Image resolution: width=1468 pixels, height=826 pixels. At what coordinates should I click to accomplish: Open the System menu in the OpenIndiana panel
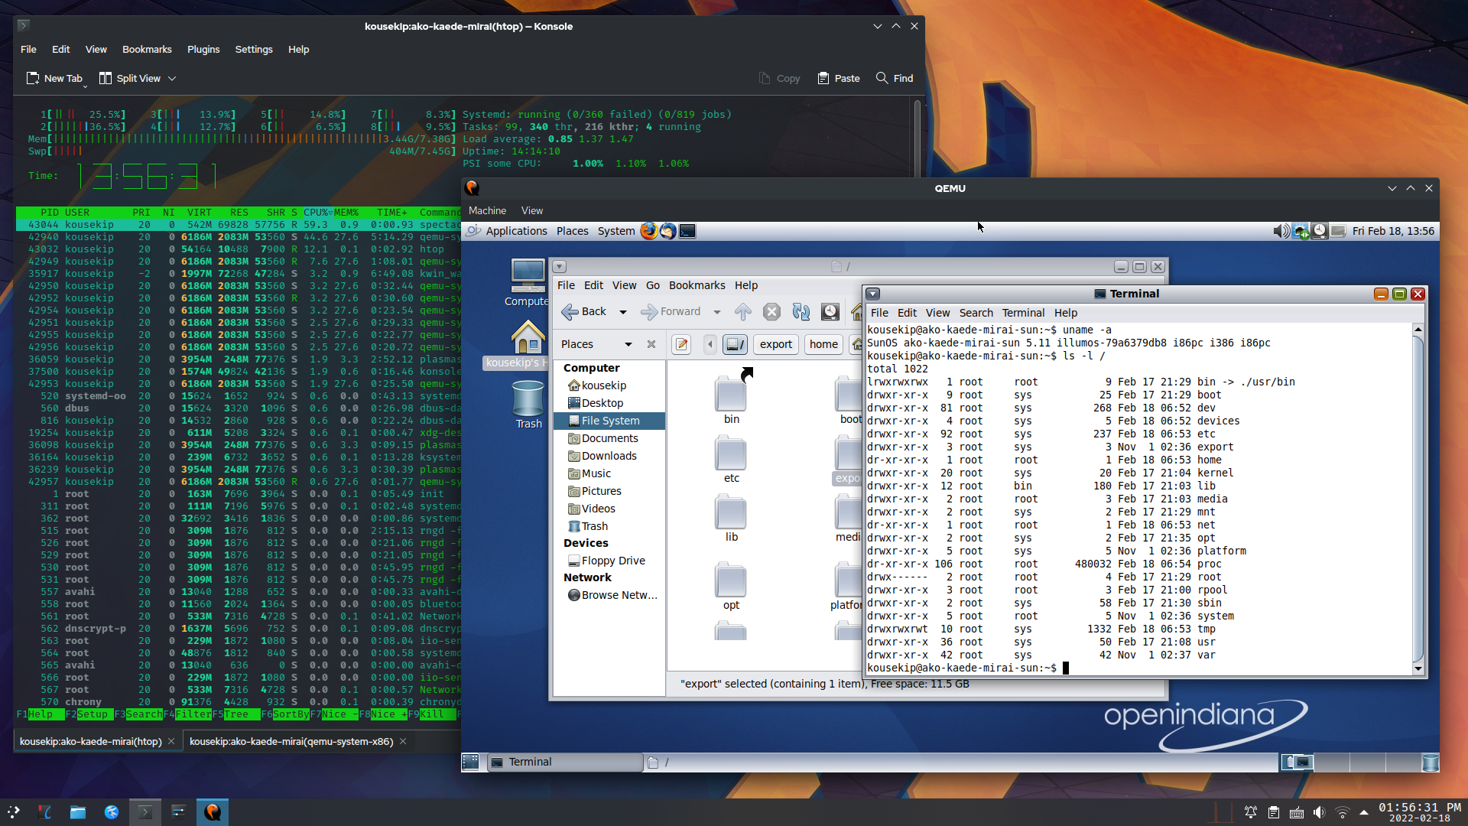(615, 231)
